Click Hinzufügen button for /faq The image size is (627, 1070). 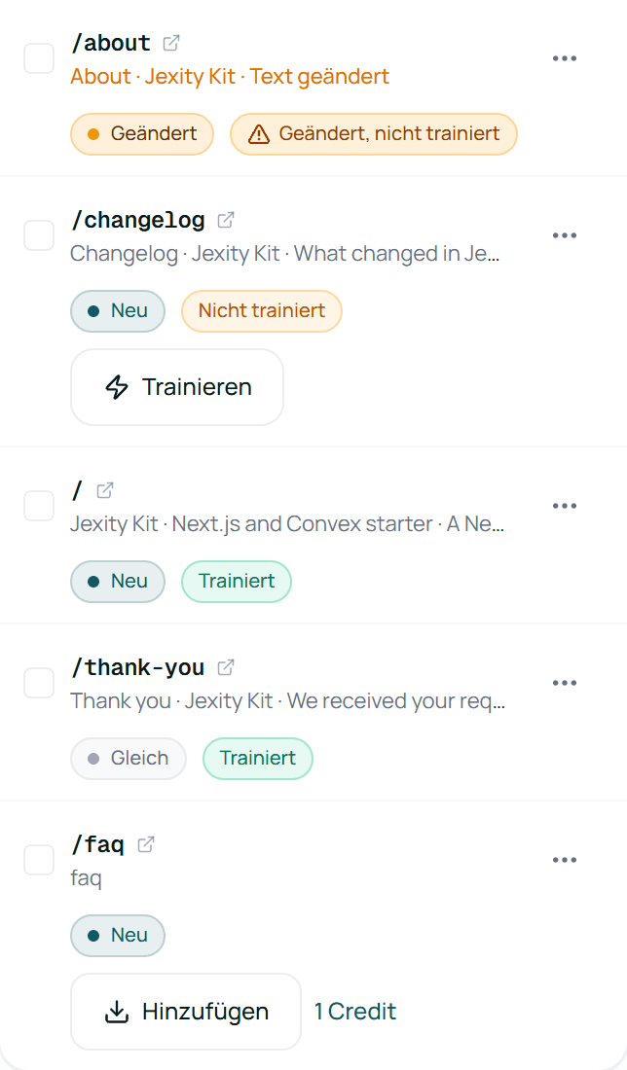click(186, 1012)
